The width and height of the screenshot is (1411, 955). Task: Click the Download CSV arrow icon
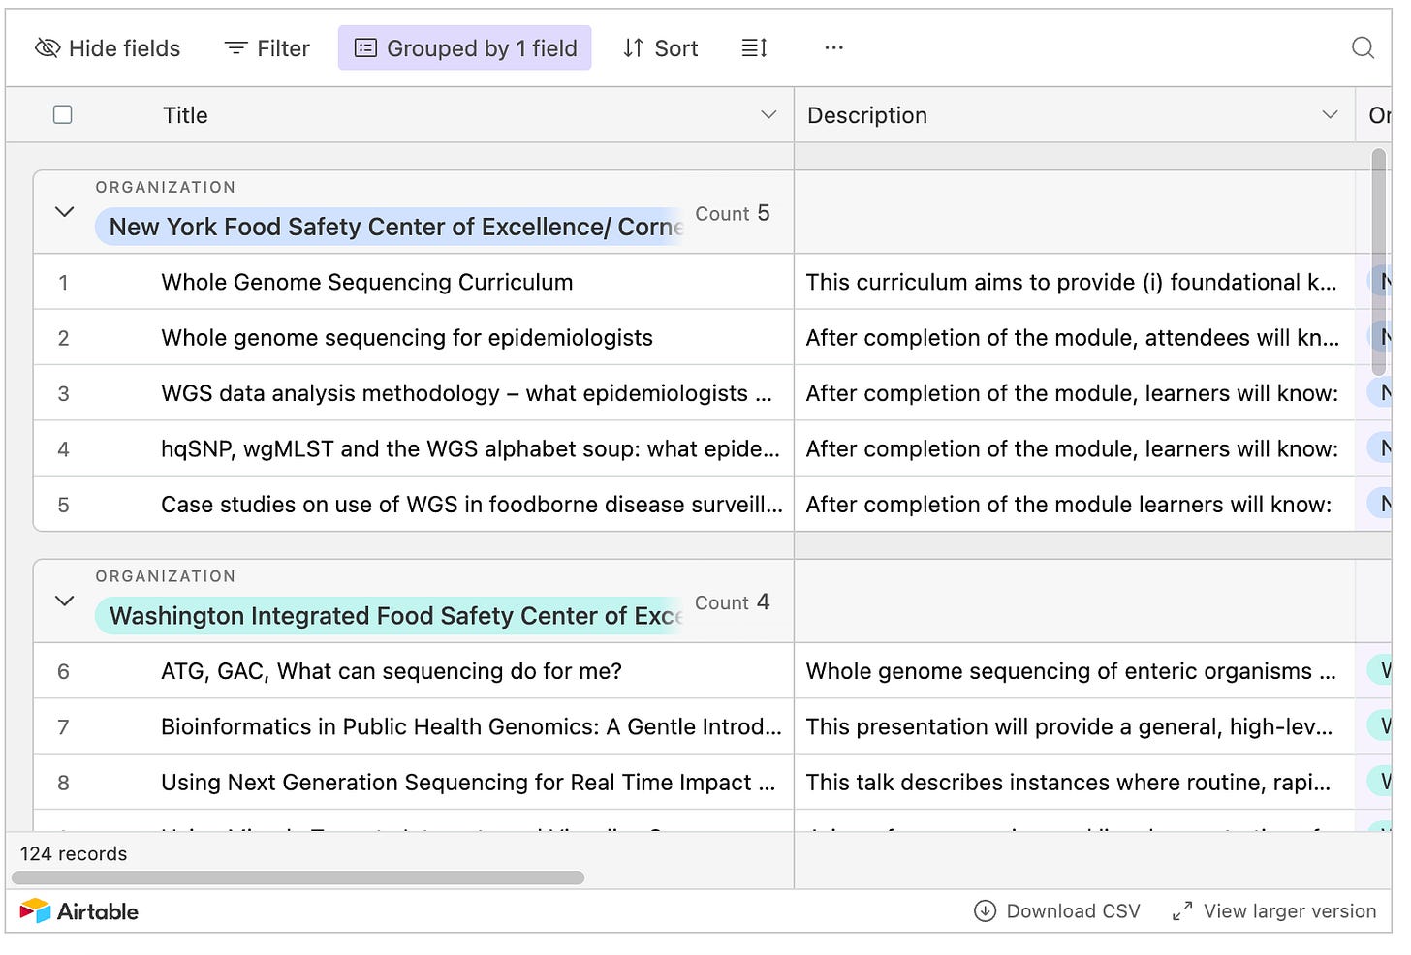pyautogui.click(x=985, y=911)
